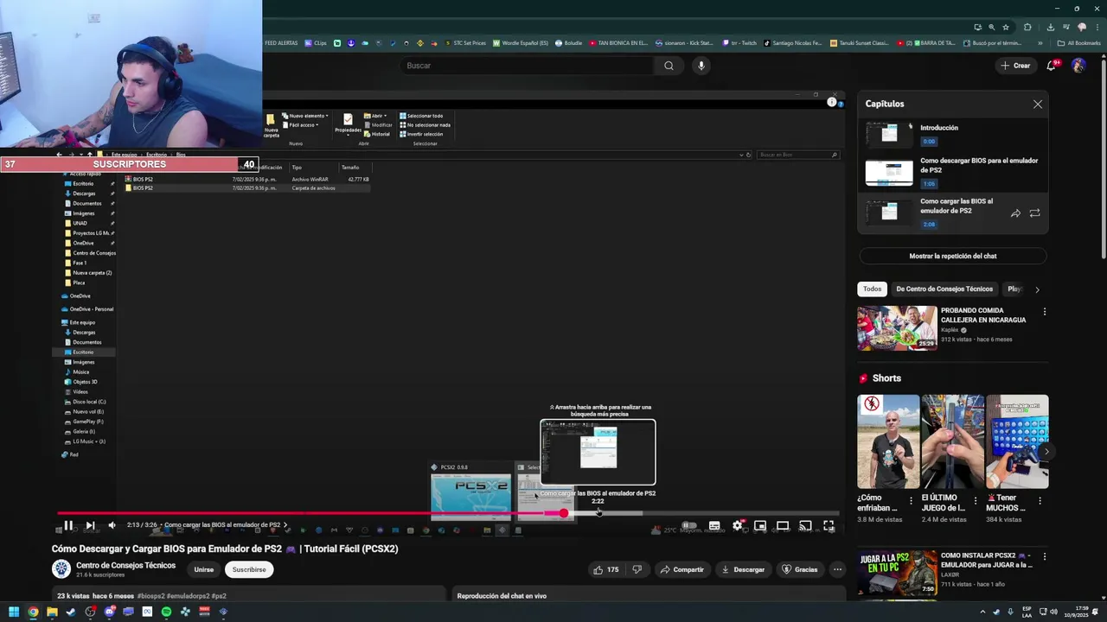Click the Descargar button
The image size is (1107, 622).
coord(744,569)
